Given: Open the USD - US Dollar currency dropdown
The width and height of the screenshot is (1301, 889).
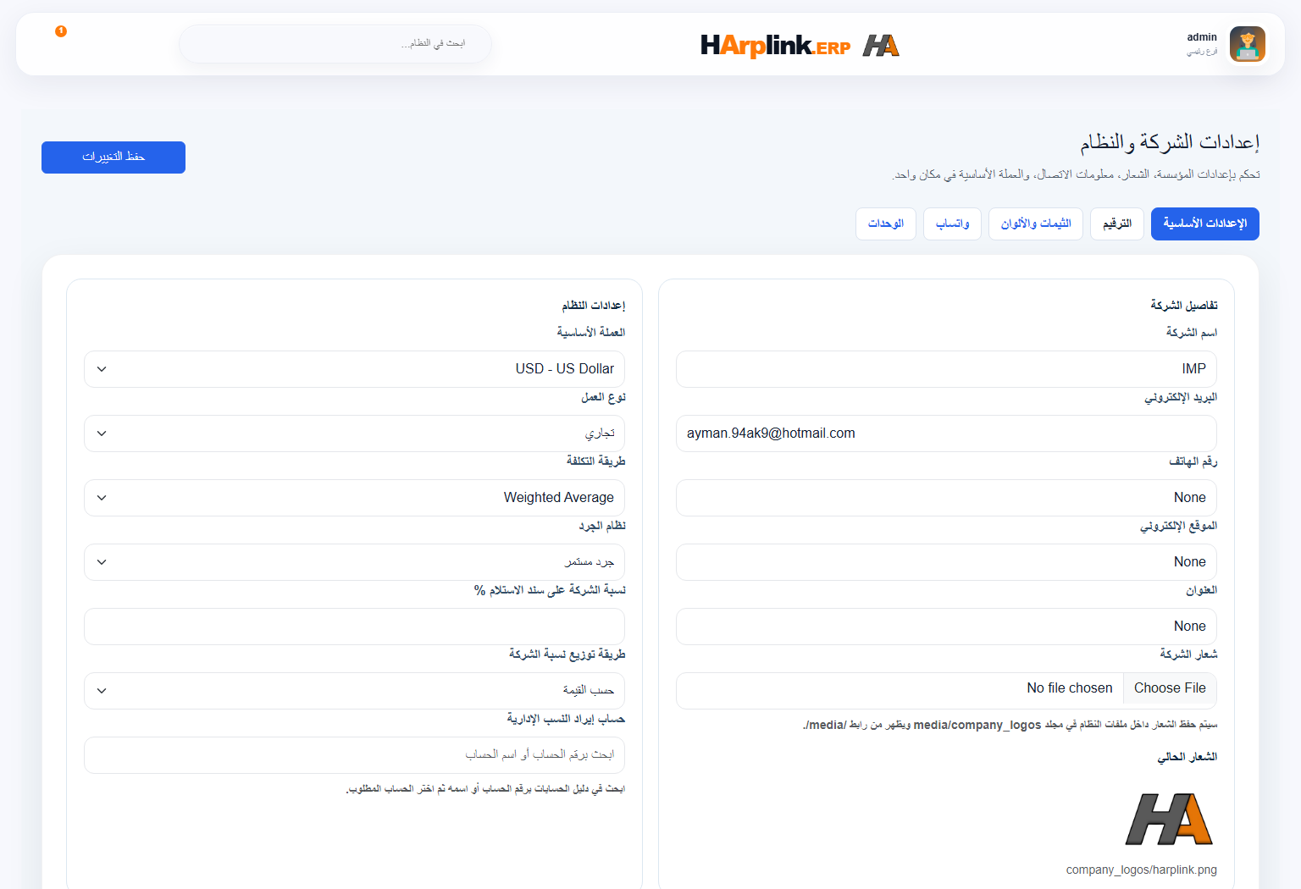Looking at the screenshot, I should tap(354, 369).
